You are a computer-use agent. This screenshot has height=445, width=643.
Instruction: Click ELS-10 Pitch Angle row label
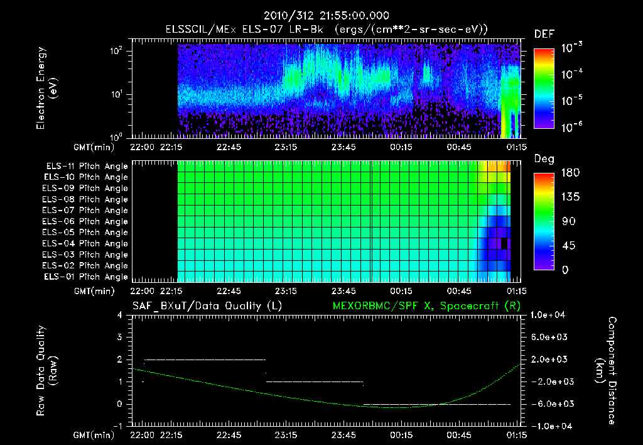(x=86, y=177)
